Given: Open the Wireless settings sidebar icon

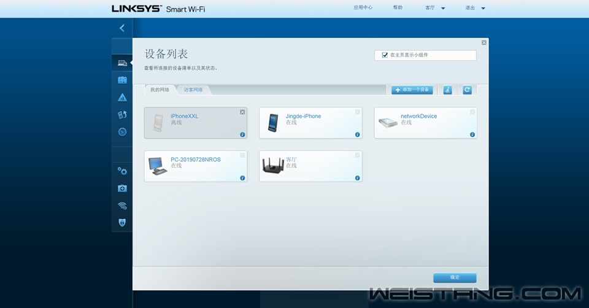Looking at the screenshot, I should 122,206.
